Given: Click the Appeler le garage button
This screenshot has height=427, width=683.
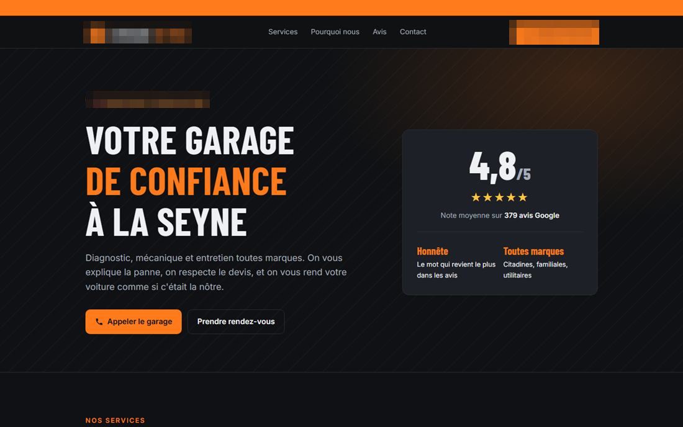Looking at the screenshot, I should tap(133, 321).
